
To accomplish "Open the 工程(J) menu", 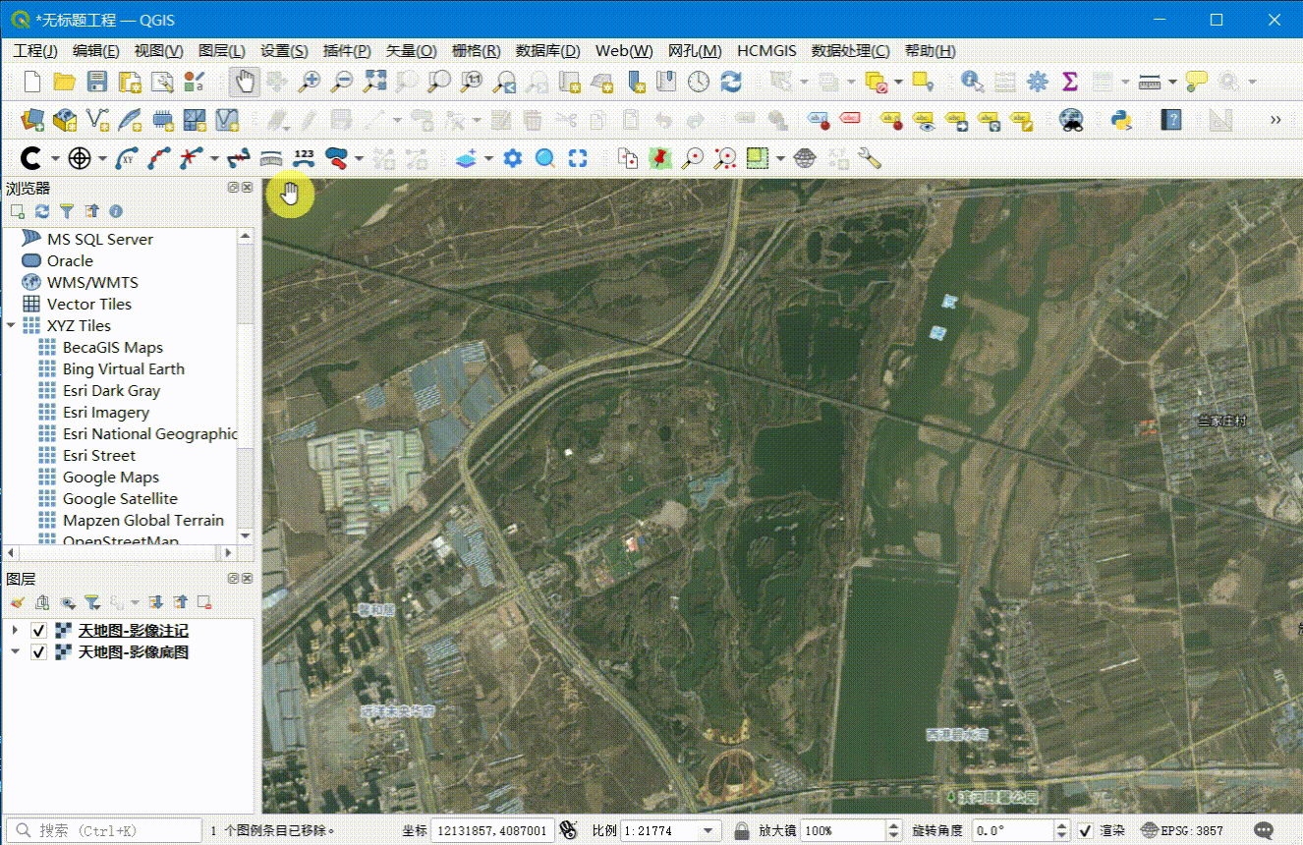I will point(34,51).
